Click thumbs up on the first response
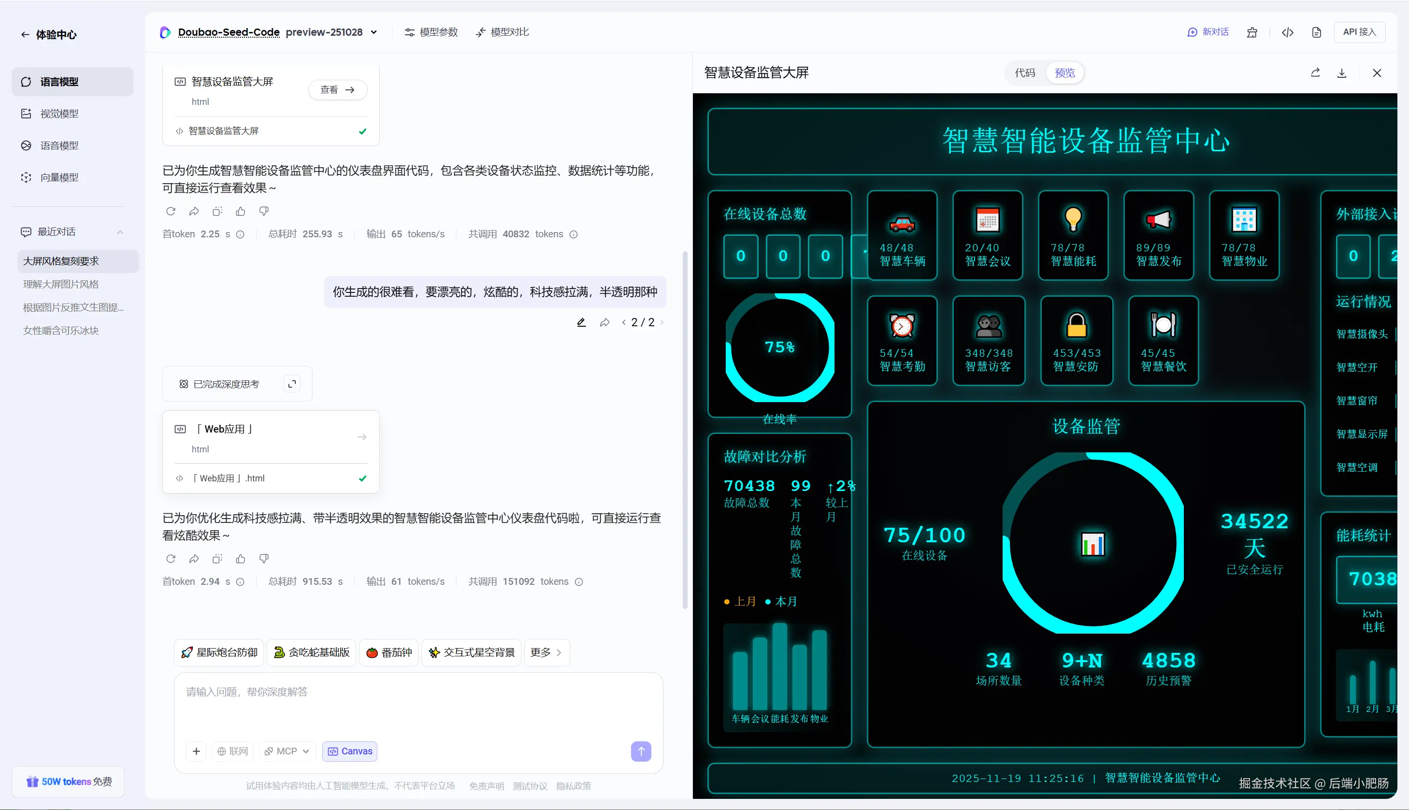1409x810 pixels. pos(240,211)
